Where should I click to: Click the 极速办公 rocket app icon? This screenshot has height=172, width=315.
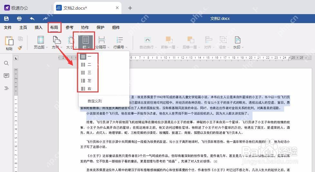click(x=7, y=8)
